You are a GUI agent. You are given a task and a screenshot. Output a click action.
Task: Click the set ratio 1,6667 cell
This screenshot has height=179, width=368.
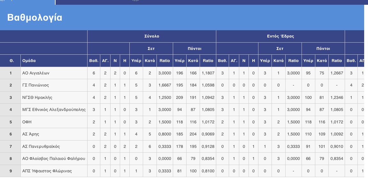(x=165, y=85)
